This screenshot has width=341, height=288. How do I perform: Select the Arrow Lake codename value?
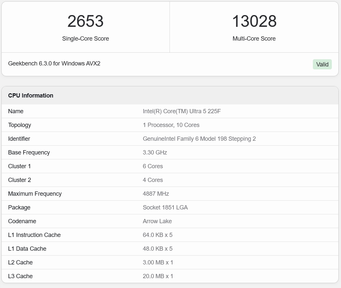coord(157,221)
